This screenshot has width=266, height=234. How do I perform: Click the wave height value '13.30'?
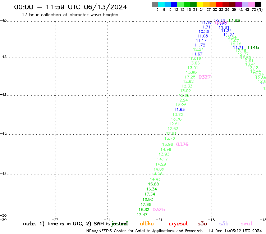tap(176, 119)
